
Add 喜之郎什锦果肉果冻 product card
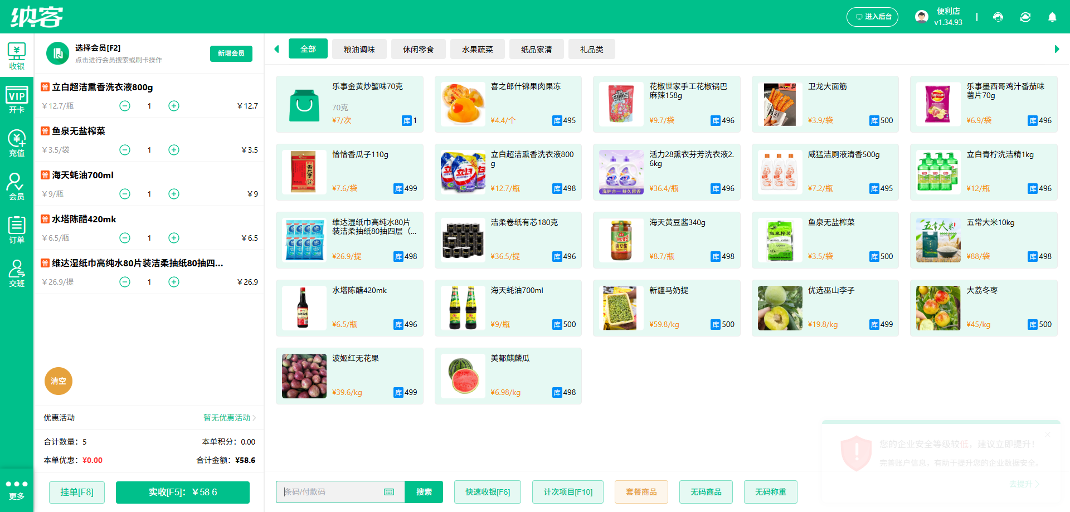click(508, 104)
